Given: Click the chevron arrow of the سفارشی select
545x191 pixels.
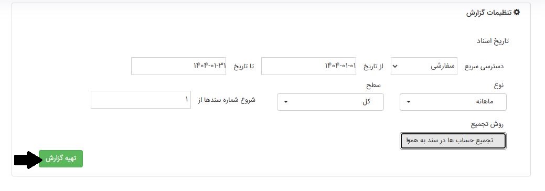Looking at the screenshot, I should pyautogui.click(x=395, y=66).
